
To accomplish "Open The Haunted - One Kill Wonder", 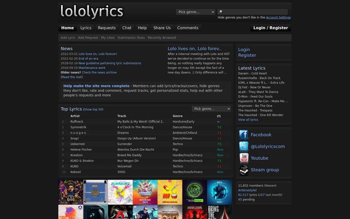I will tap(261, 115).
